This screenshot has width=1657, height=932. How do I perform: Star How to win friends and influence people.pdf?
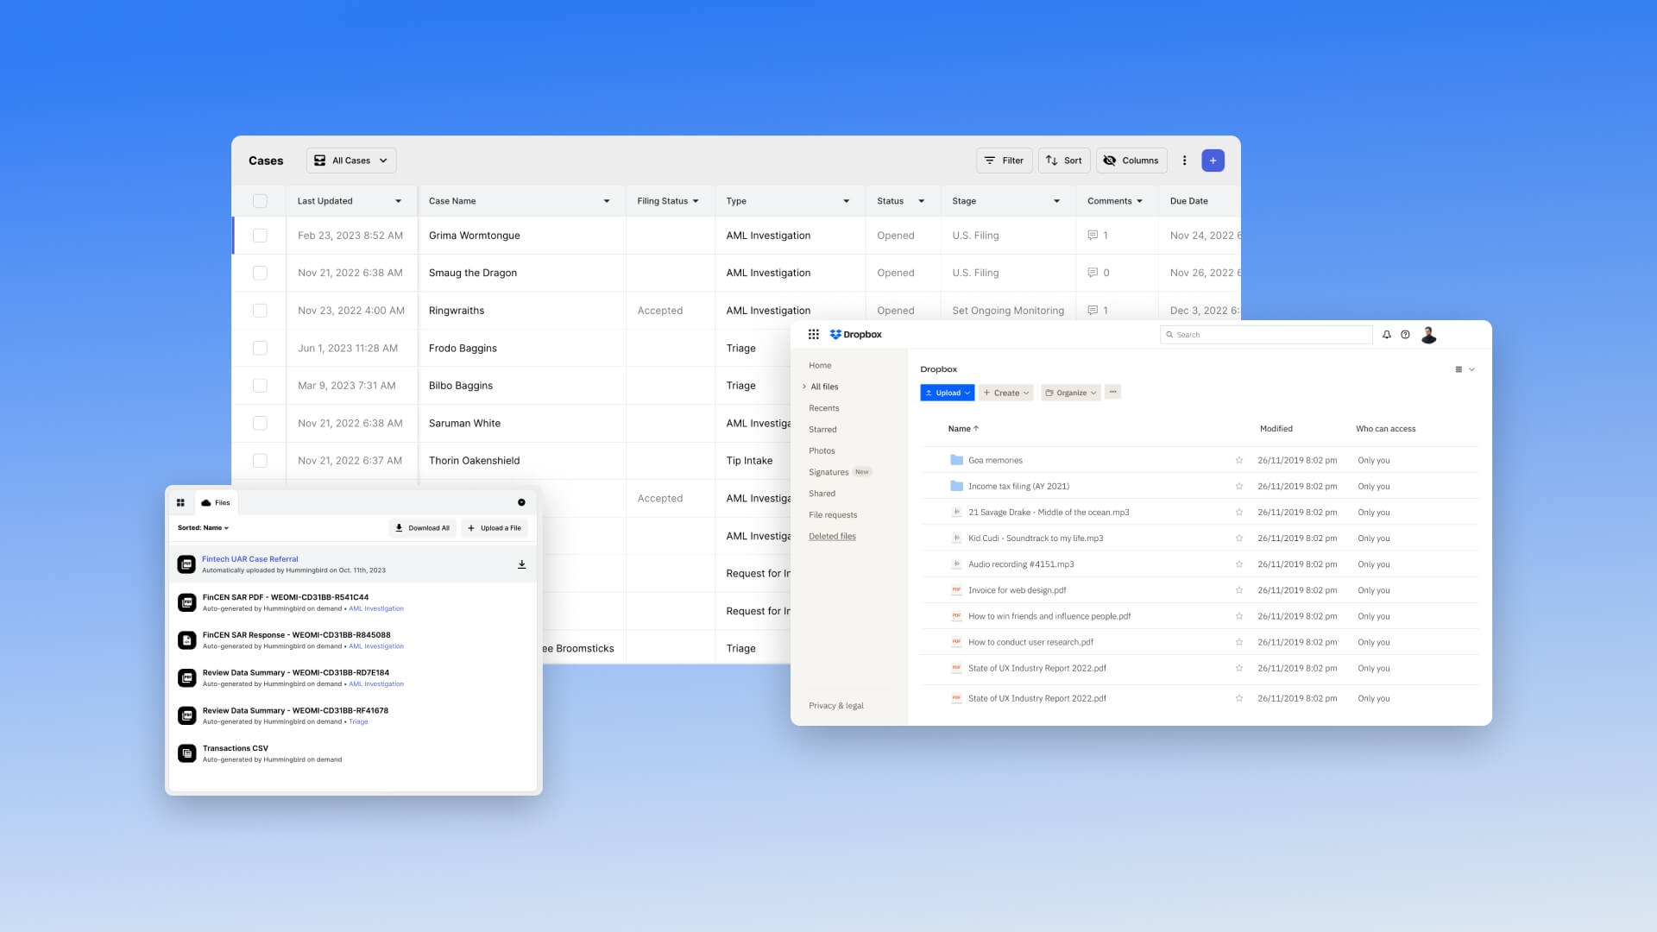pyautogui.click(x=1238, y=616)
